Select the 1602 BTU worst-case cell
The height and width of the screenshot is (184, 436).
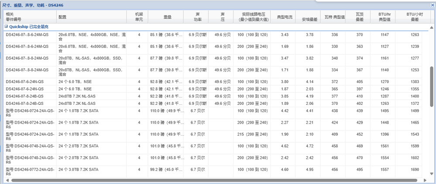pyautogui.click(x=415, y=157)
